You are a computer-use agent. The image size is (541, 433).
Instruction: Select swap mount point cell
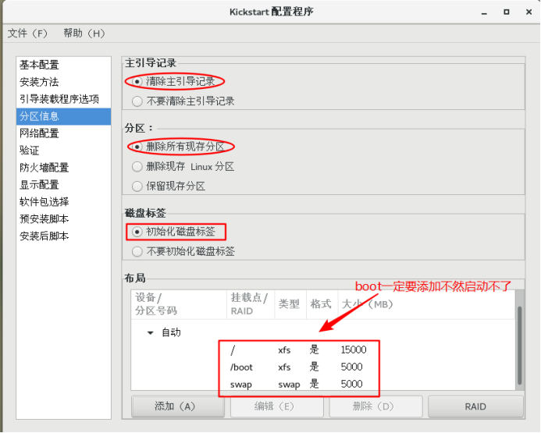[240, 385]
